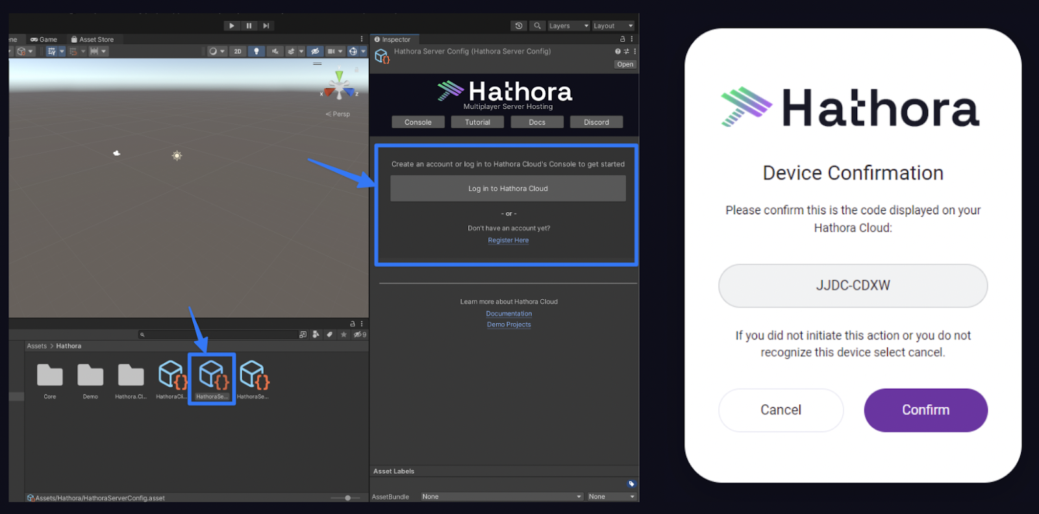1039x514 pixels.
Task: Open the presets sliders icon in Inspector
Action: coord(627,51)
